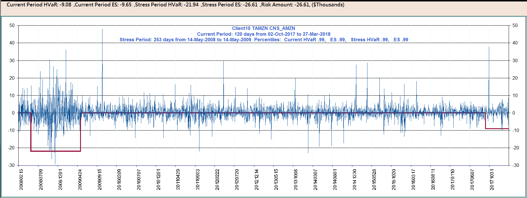Pick the right y-axis label 20
Image resolution: width=527 pixels, height=198 pixels.
click(515, 78)
